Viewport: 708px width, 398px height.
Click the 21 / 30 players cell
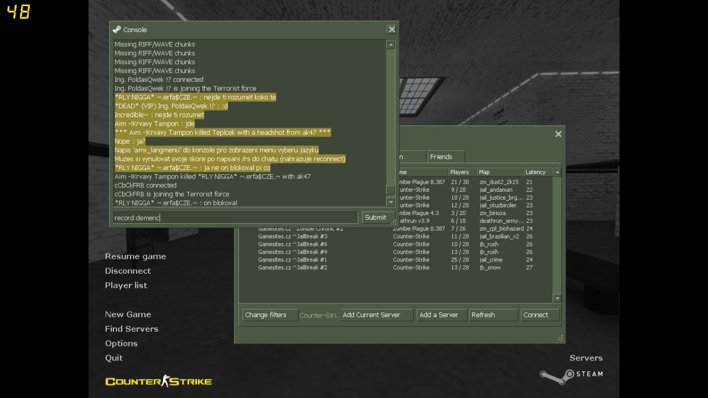pos(460,182)
